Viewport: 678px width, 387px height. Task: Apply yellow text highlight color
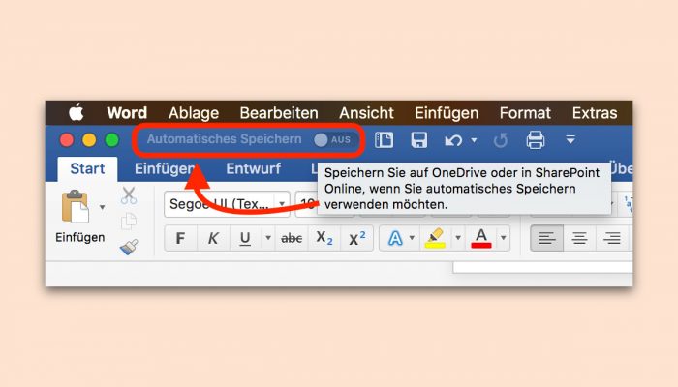click(436, 238)
